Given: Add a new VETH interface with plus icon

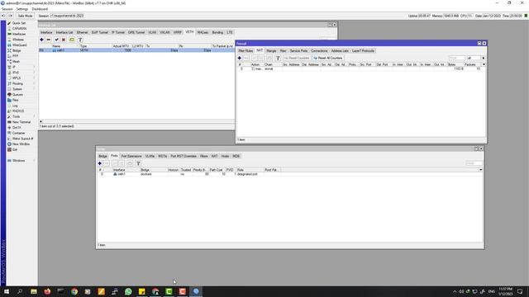Looking at the screenshot, I should click(x=41, y=40).
